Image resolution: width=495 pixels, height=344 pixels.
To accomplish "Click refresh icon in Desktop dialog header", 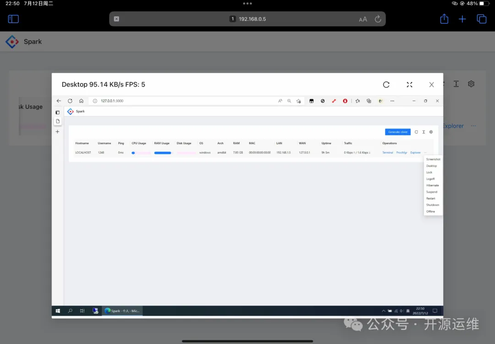I will [386, 85].
